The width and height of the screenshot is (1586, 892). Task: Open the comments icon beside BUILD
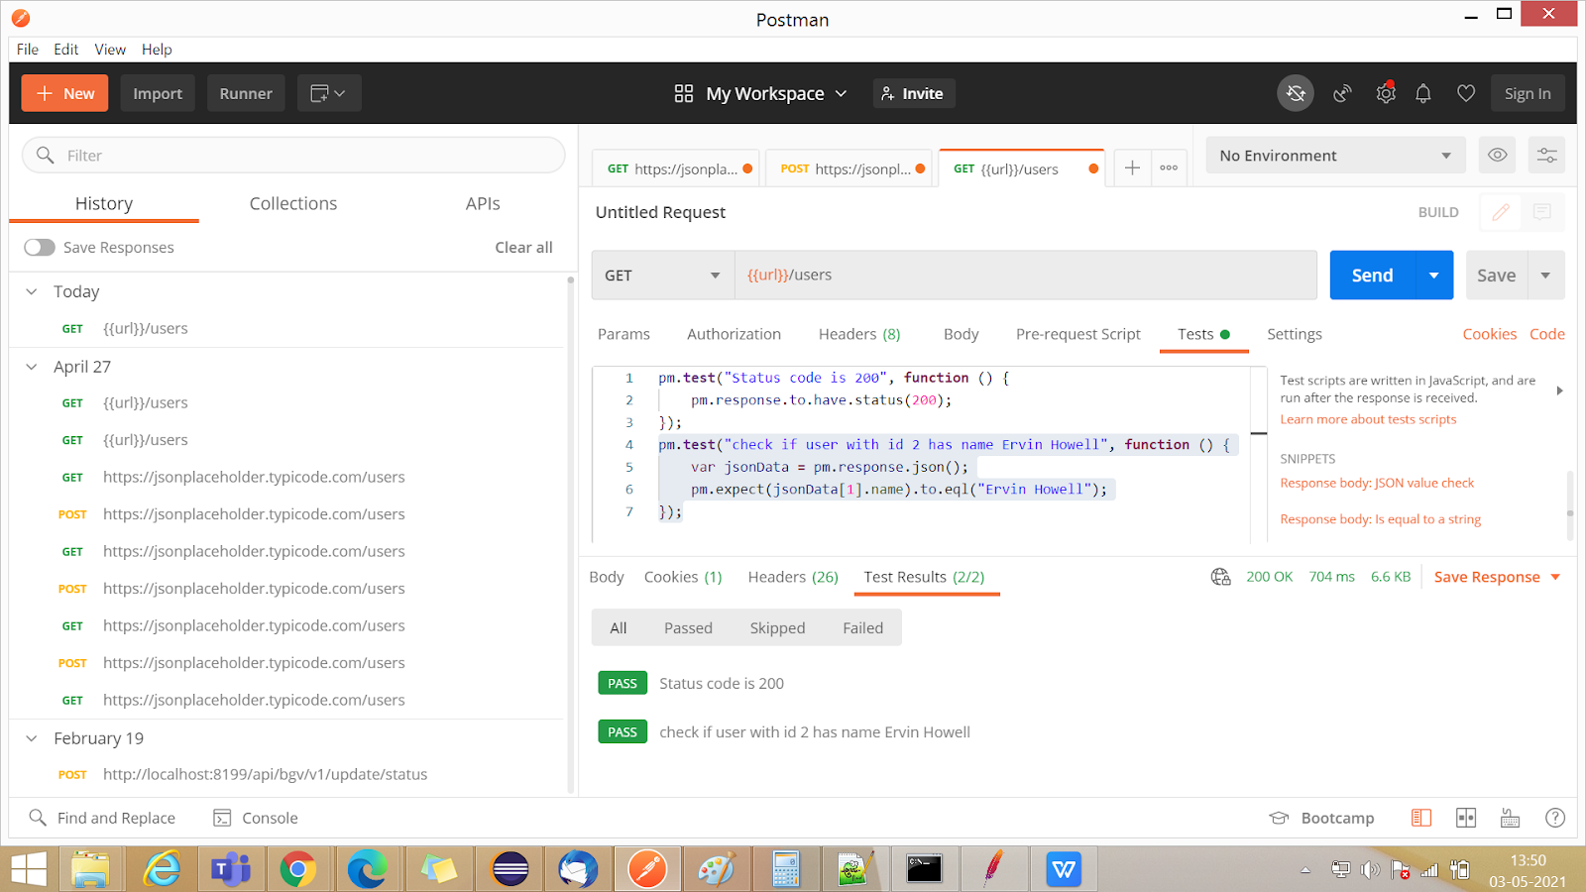[1542, 212]
